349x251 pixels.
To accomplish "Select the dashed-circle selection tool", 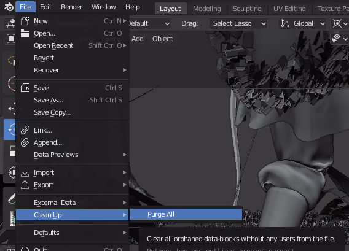I will point(11,61).
